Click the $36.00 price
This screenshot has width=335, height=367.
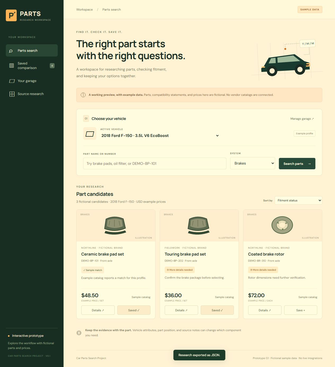173,295
